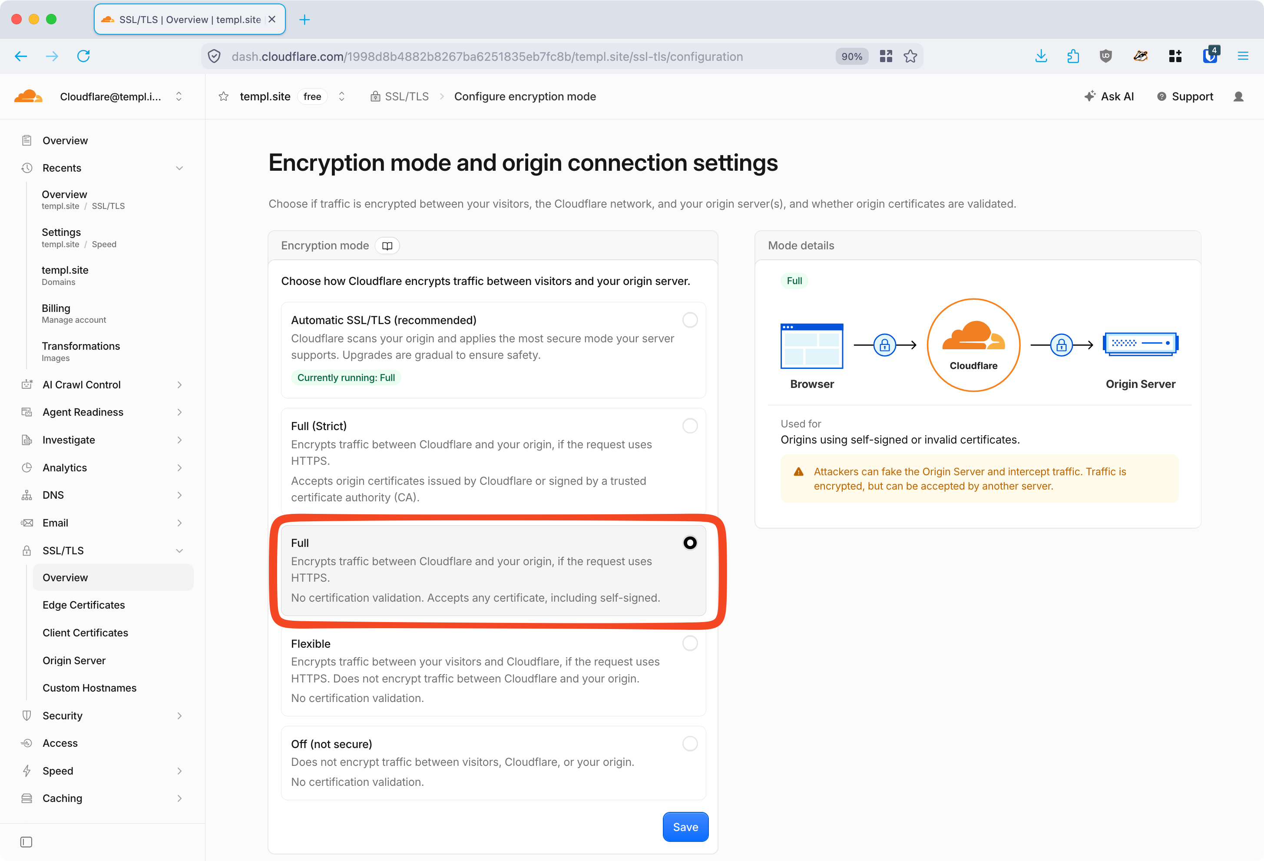The height and width of the screenshot is (861, 1264).
Task: Open recent templ.site Domains
Action: click(x=65, y=275)
